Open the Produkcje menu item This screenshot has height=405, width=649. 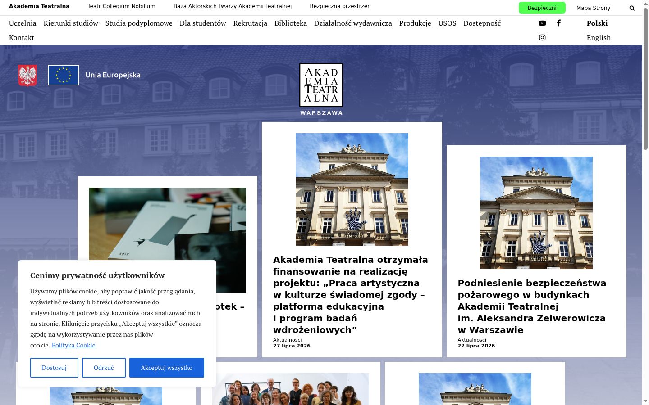415,23
